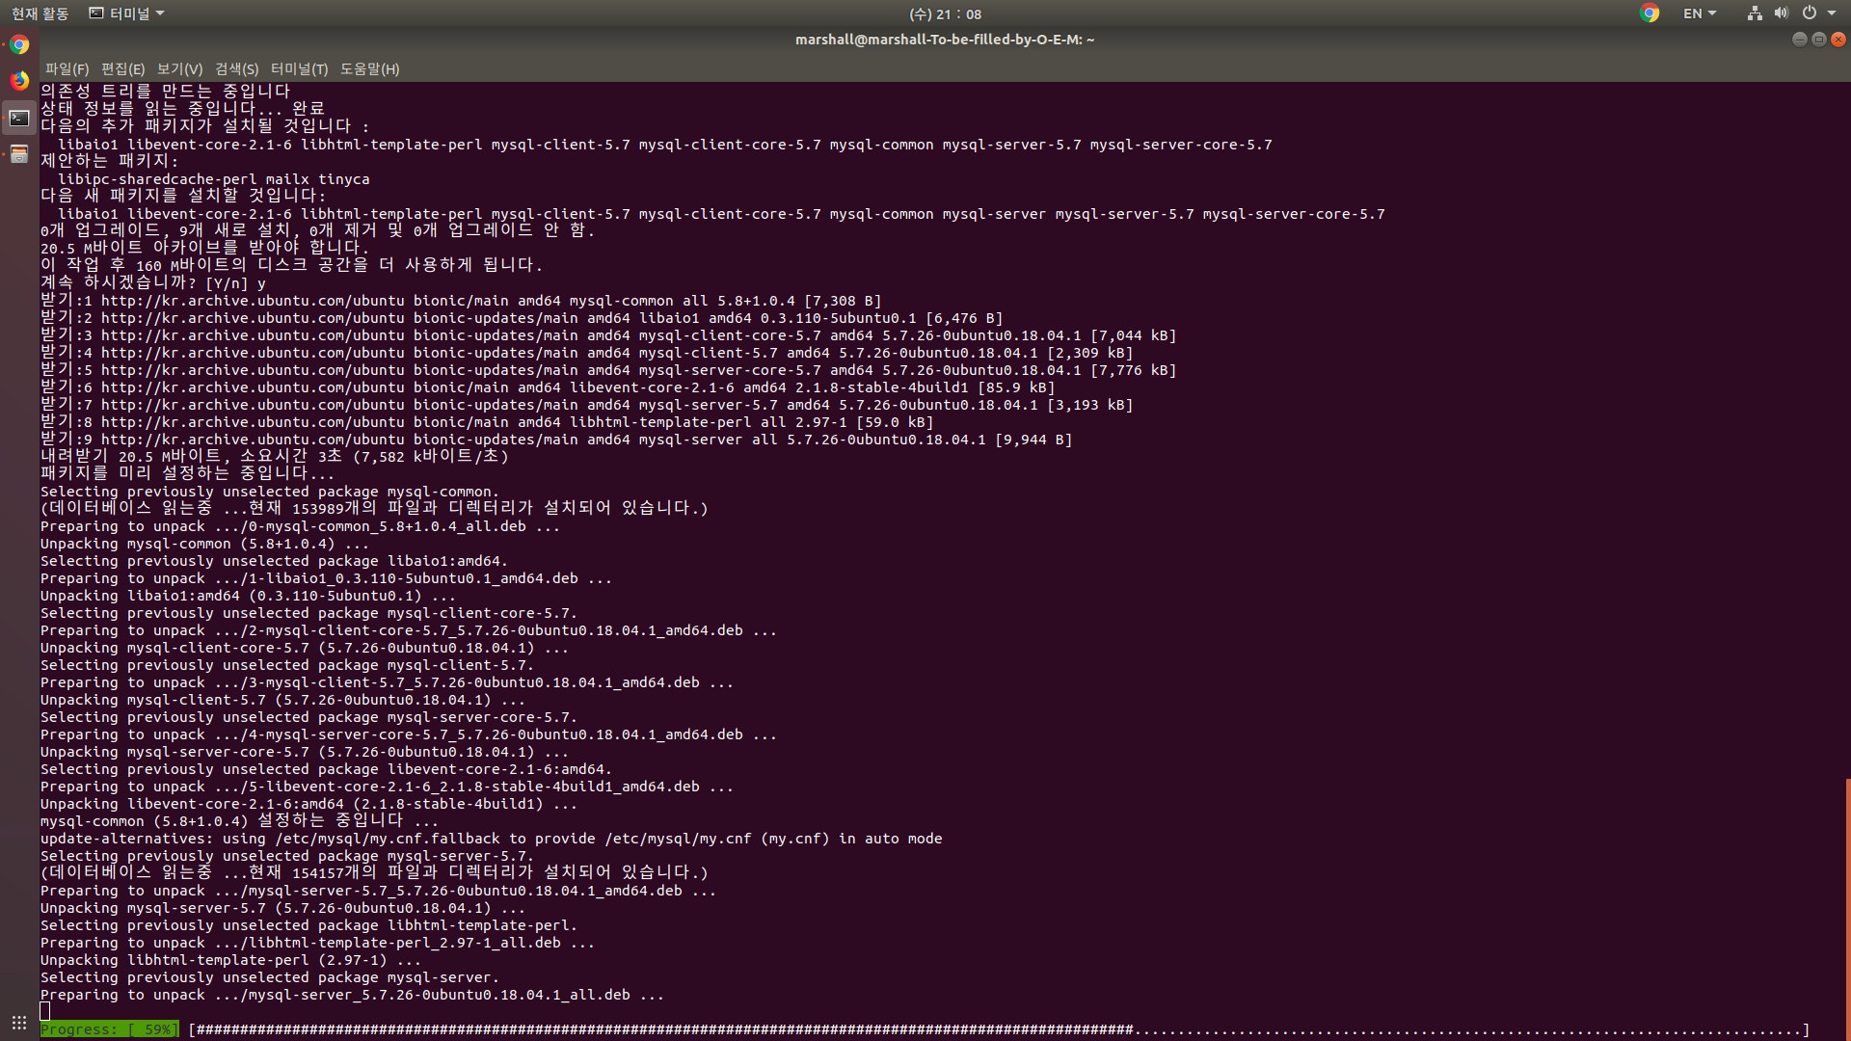Open the 파일(F) menu
The height and width of the screenshot is (1041, 1851).
(x=67, y=69)
